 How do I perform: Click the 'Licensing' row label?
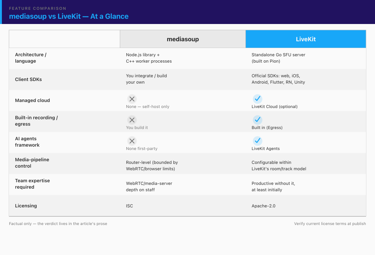point(26,206)
